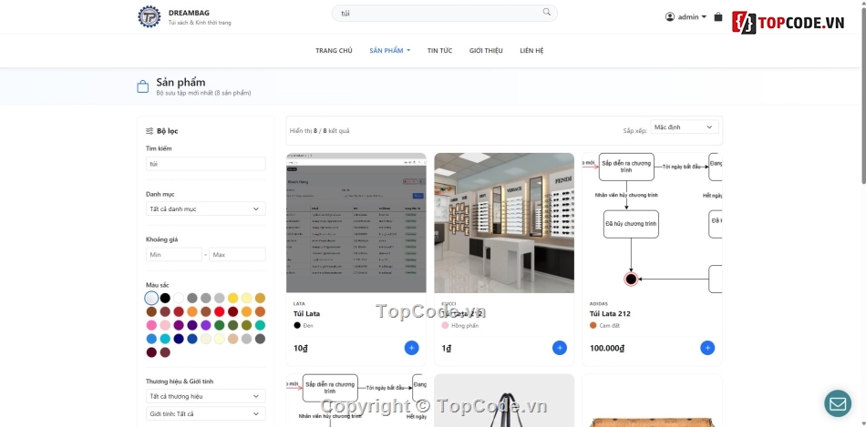The width and height of the screenshot is (866, 427).
Task: Open the Túi Lata table screenshot thumbnail
Action: (356, 223)
